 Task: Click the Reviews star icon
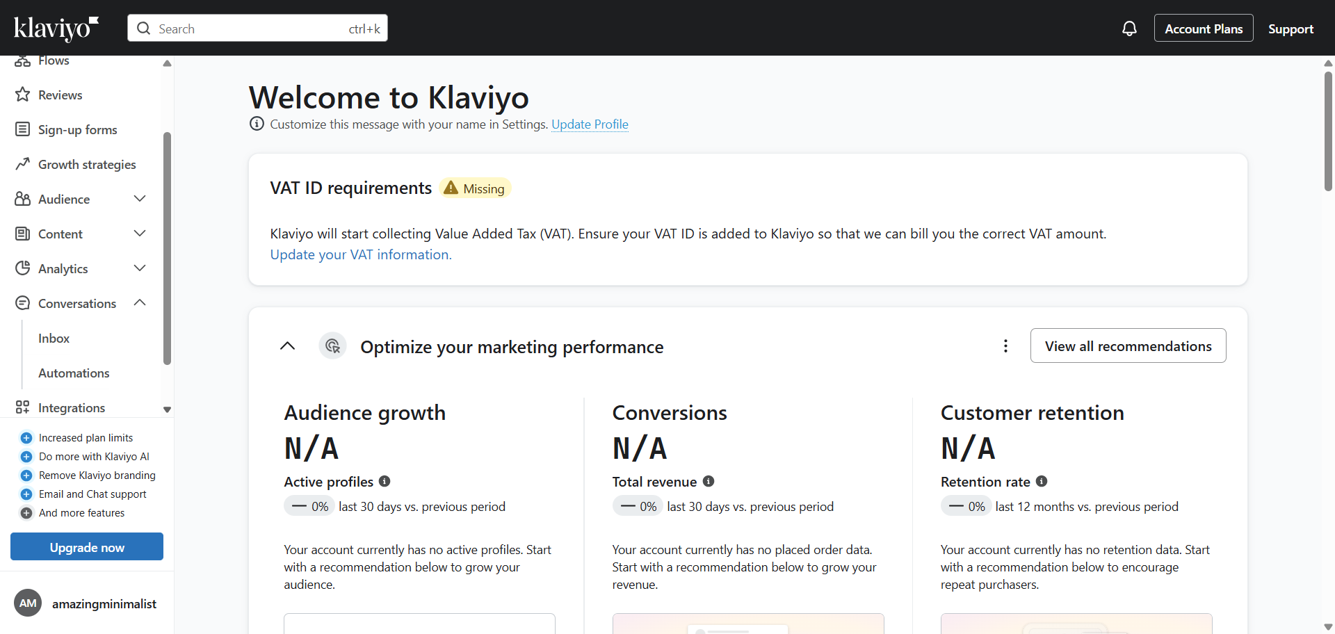pos(23,95)
